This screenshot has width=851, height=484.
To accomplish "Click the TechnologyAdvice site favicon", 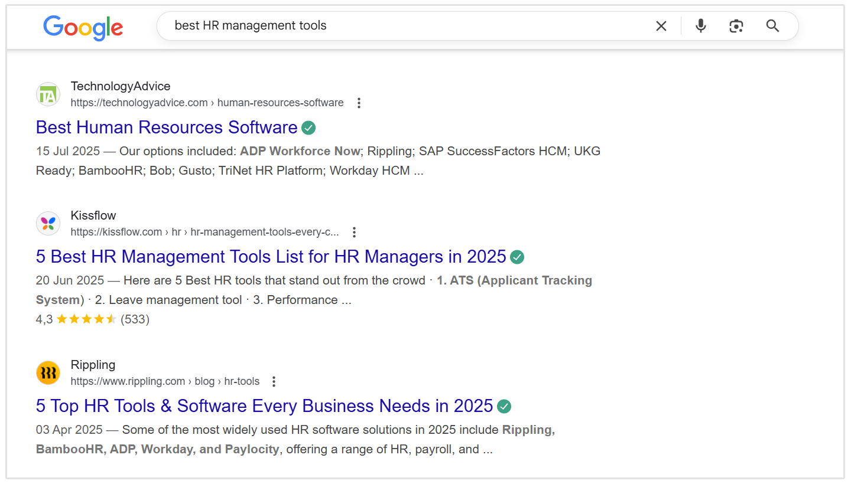I will [x=48, y=94].
